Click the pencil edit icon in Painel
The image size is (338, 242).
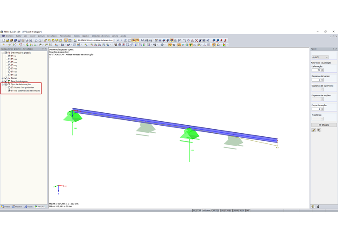pyautogui.click(x=314, y=130)
